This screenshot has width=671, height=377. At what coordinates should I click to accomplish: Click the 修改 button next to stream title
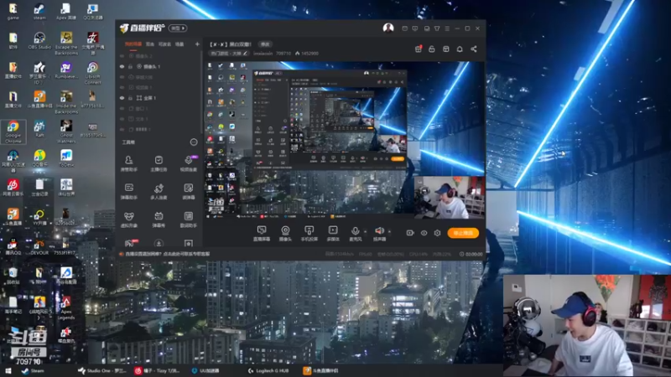tap(265, 44)
